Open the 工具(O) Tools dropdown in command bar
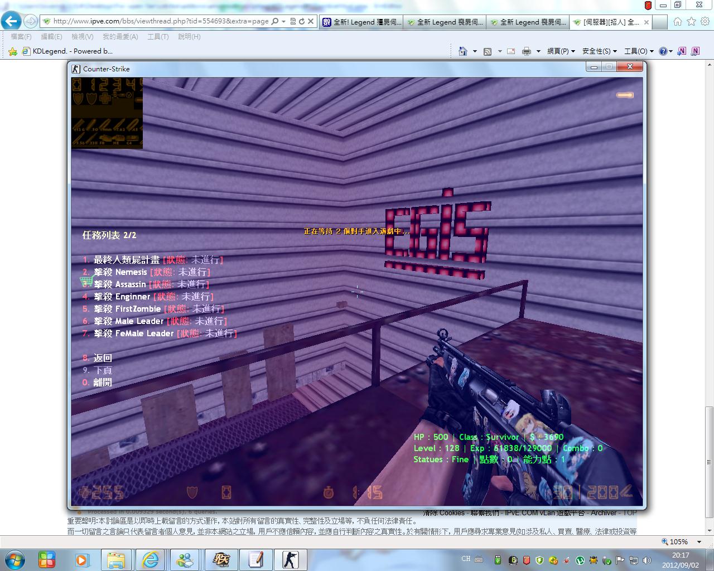 (x=639, y=51)
